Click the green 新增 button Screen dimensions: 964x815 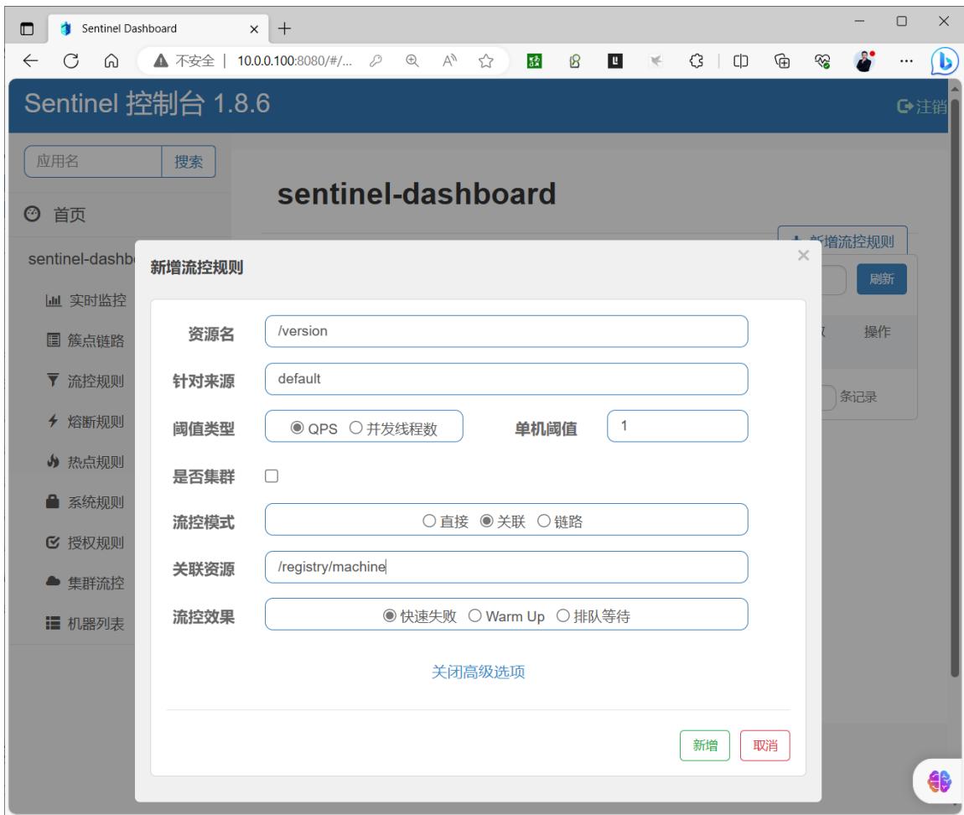point(704,745)
